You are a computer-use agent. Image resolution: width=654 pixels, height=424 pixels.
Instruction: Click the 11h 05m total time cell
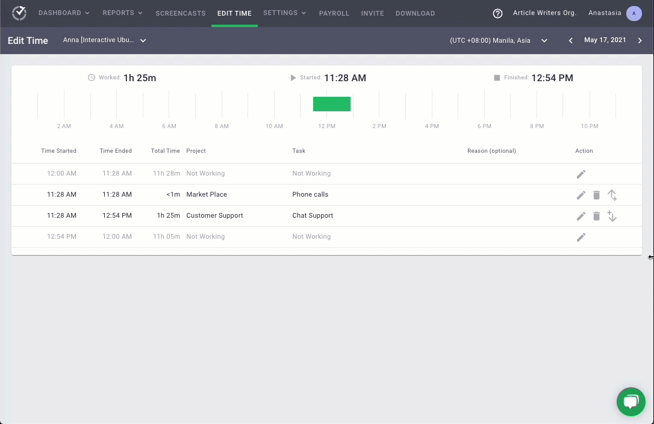point(166,236)
